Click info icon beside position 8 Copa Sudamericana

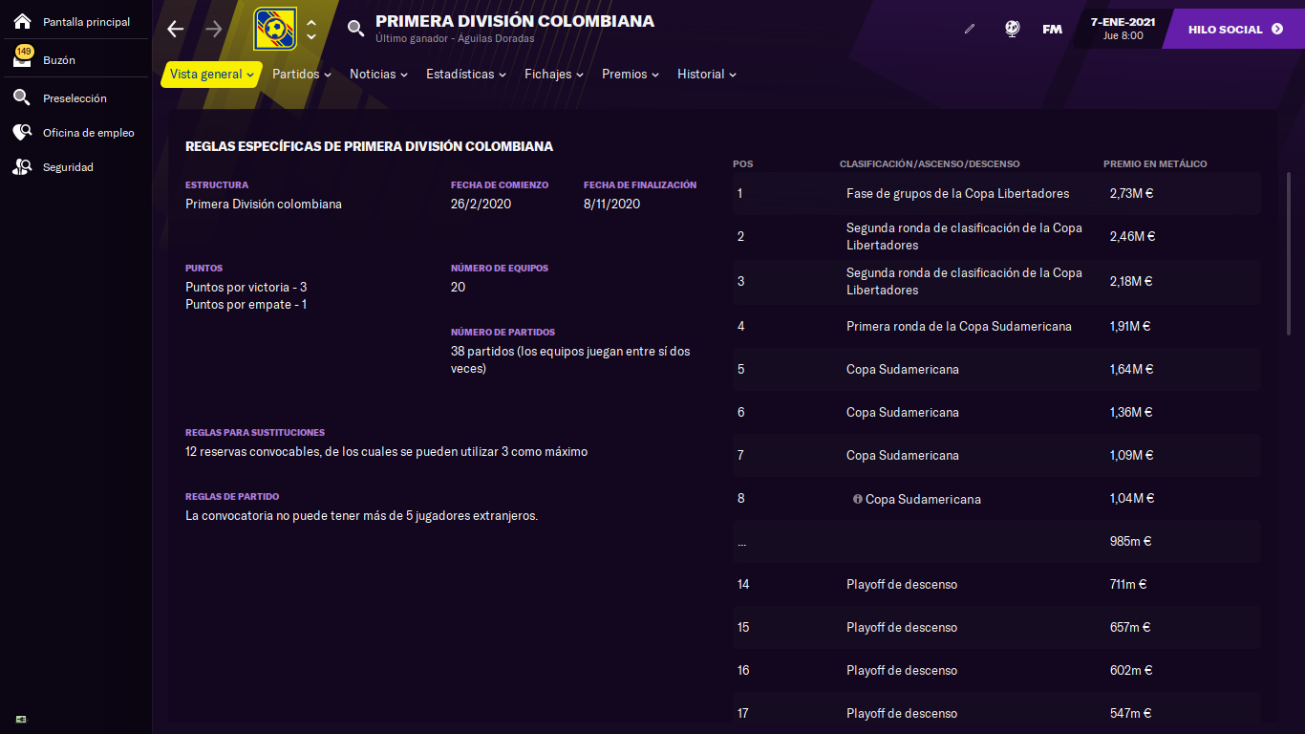pos(858,499)
